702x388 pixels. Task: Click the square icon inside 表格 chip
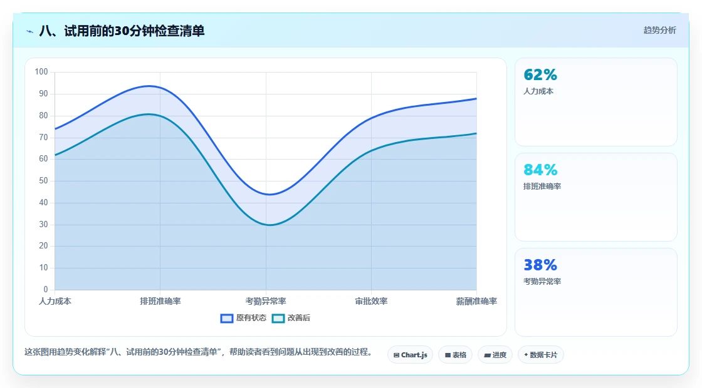point(448,355)
